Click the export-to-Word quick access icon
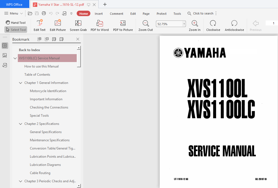Viewport: 278px width, 188px height. [x=64, y=13]
